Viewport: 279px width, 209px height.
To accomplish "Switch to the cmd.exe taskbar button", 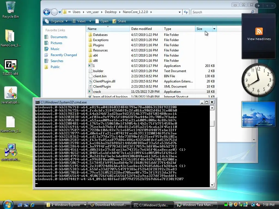I will (152, 205).
